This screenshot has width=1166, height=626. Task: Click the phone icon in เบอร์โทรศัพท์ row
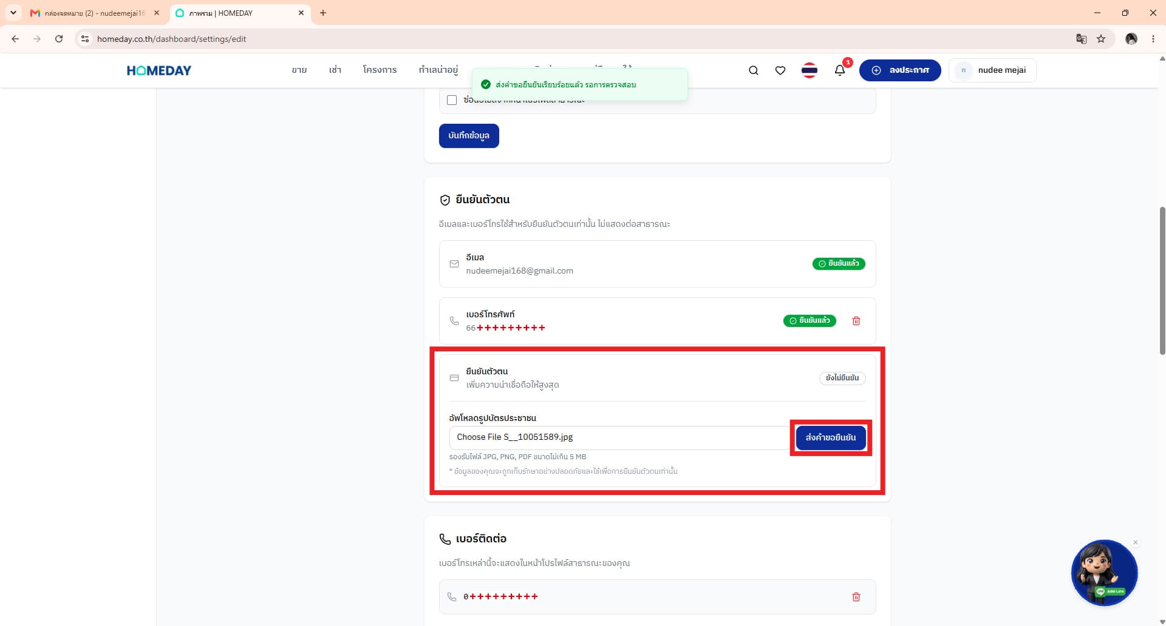[x=454, y=321]
